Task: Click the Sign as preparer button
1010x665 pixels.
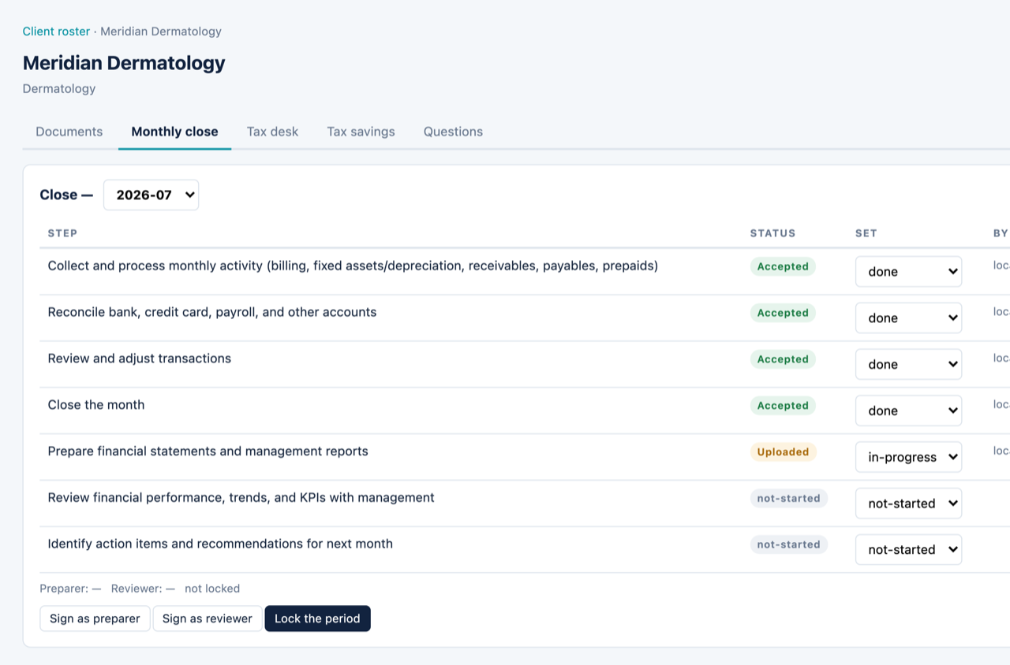Action: click(x=95, y=619)
